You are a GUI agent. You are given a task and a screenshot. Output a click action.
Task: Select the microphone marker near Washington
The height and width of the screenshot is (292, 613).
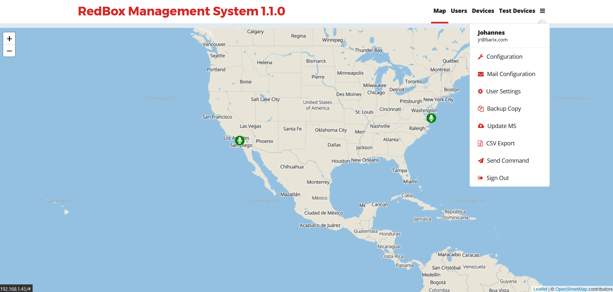pos(431,118)
